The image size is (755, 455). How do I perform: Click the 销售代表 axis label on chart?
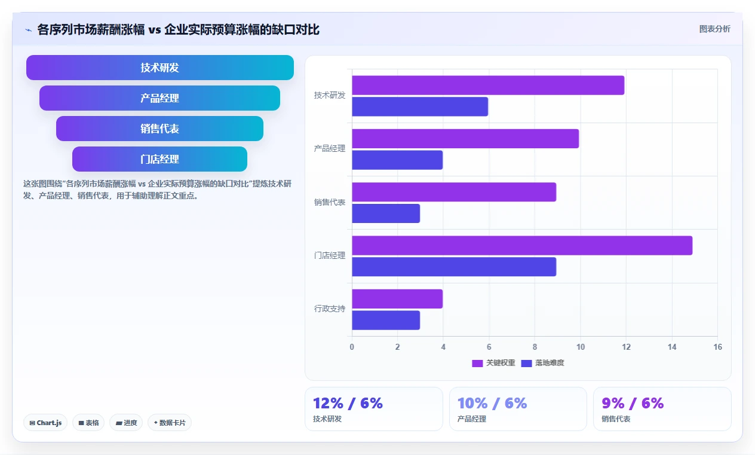(330, 203)
